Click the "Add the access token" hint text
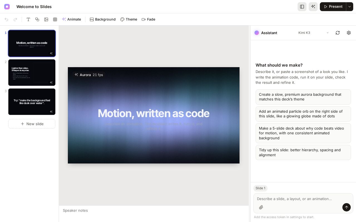Image resolution: width=356 pixels, height=222 pixels. tap(284, 217)
